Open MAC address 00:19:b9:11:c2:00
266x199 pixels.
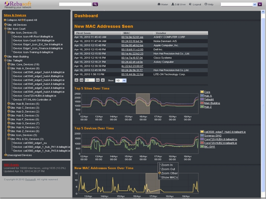[x=132, y=49]
